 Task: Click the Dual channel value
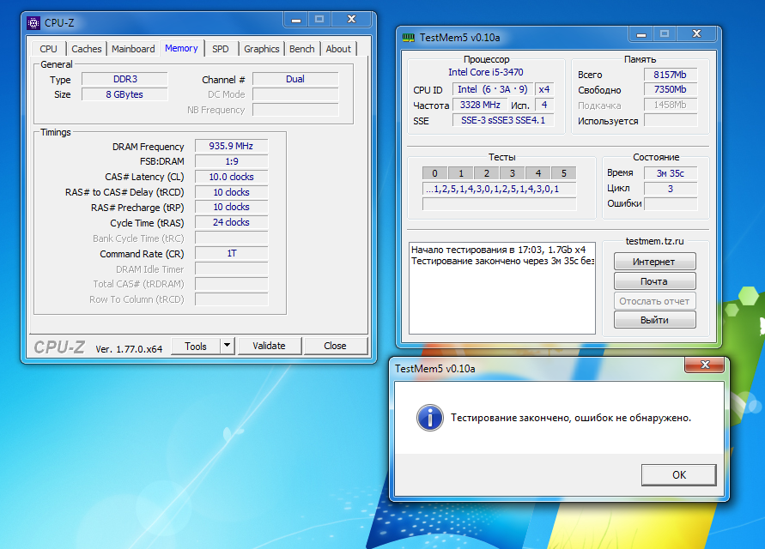(295, 79)
